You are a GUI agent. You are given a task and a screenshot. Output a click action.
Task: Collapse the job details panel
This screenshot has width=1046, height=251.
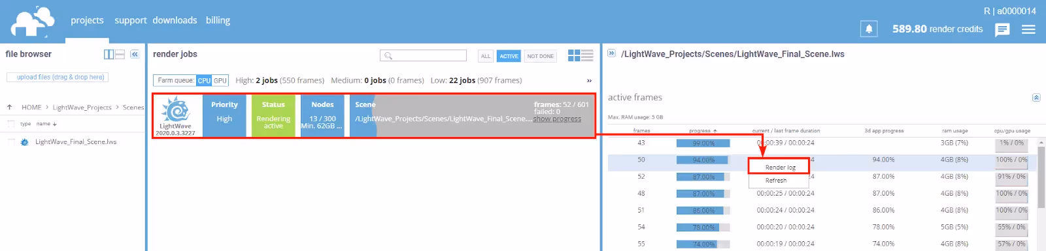(612, 53)
